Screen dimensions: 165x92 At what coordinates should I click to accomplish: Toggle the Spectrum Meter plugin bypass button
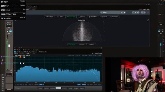pos(15,52)
